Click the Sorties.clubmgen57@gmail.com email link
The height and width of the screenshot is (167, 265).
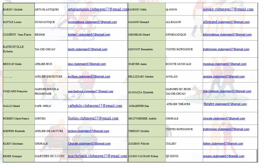click(x=93, y=118)
